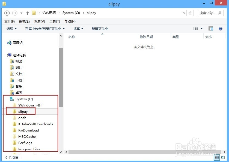229x162 pixels.
Task: Open more view options dropdown arrow
Action: [x=201, y=29]
